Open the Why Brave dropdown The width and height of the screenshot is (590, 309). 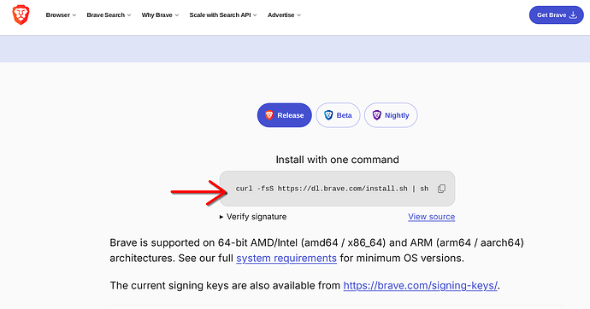click(160, 15)
